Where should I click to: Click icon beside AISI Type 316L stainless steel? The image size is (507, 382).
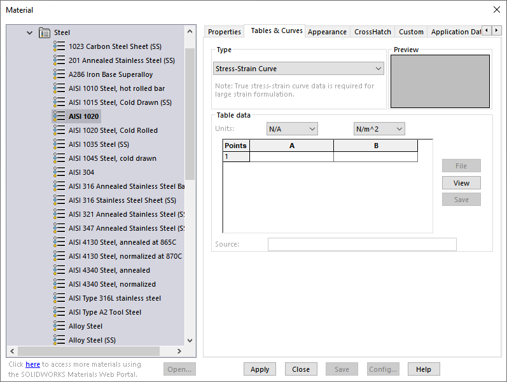coord(59,298)
